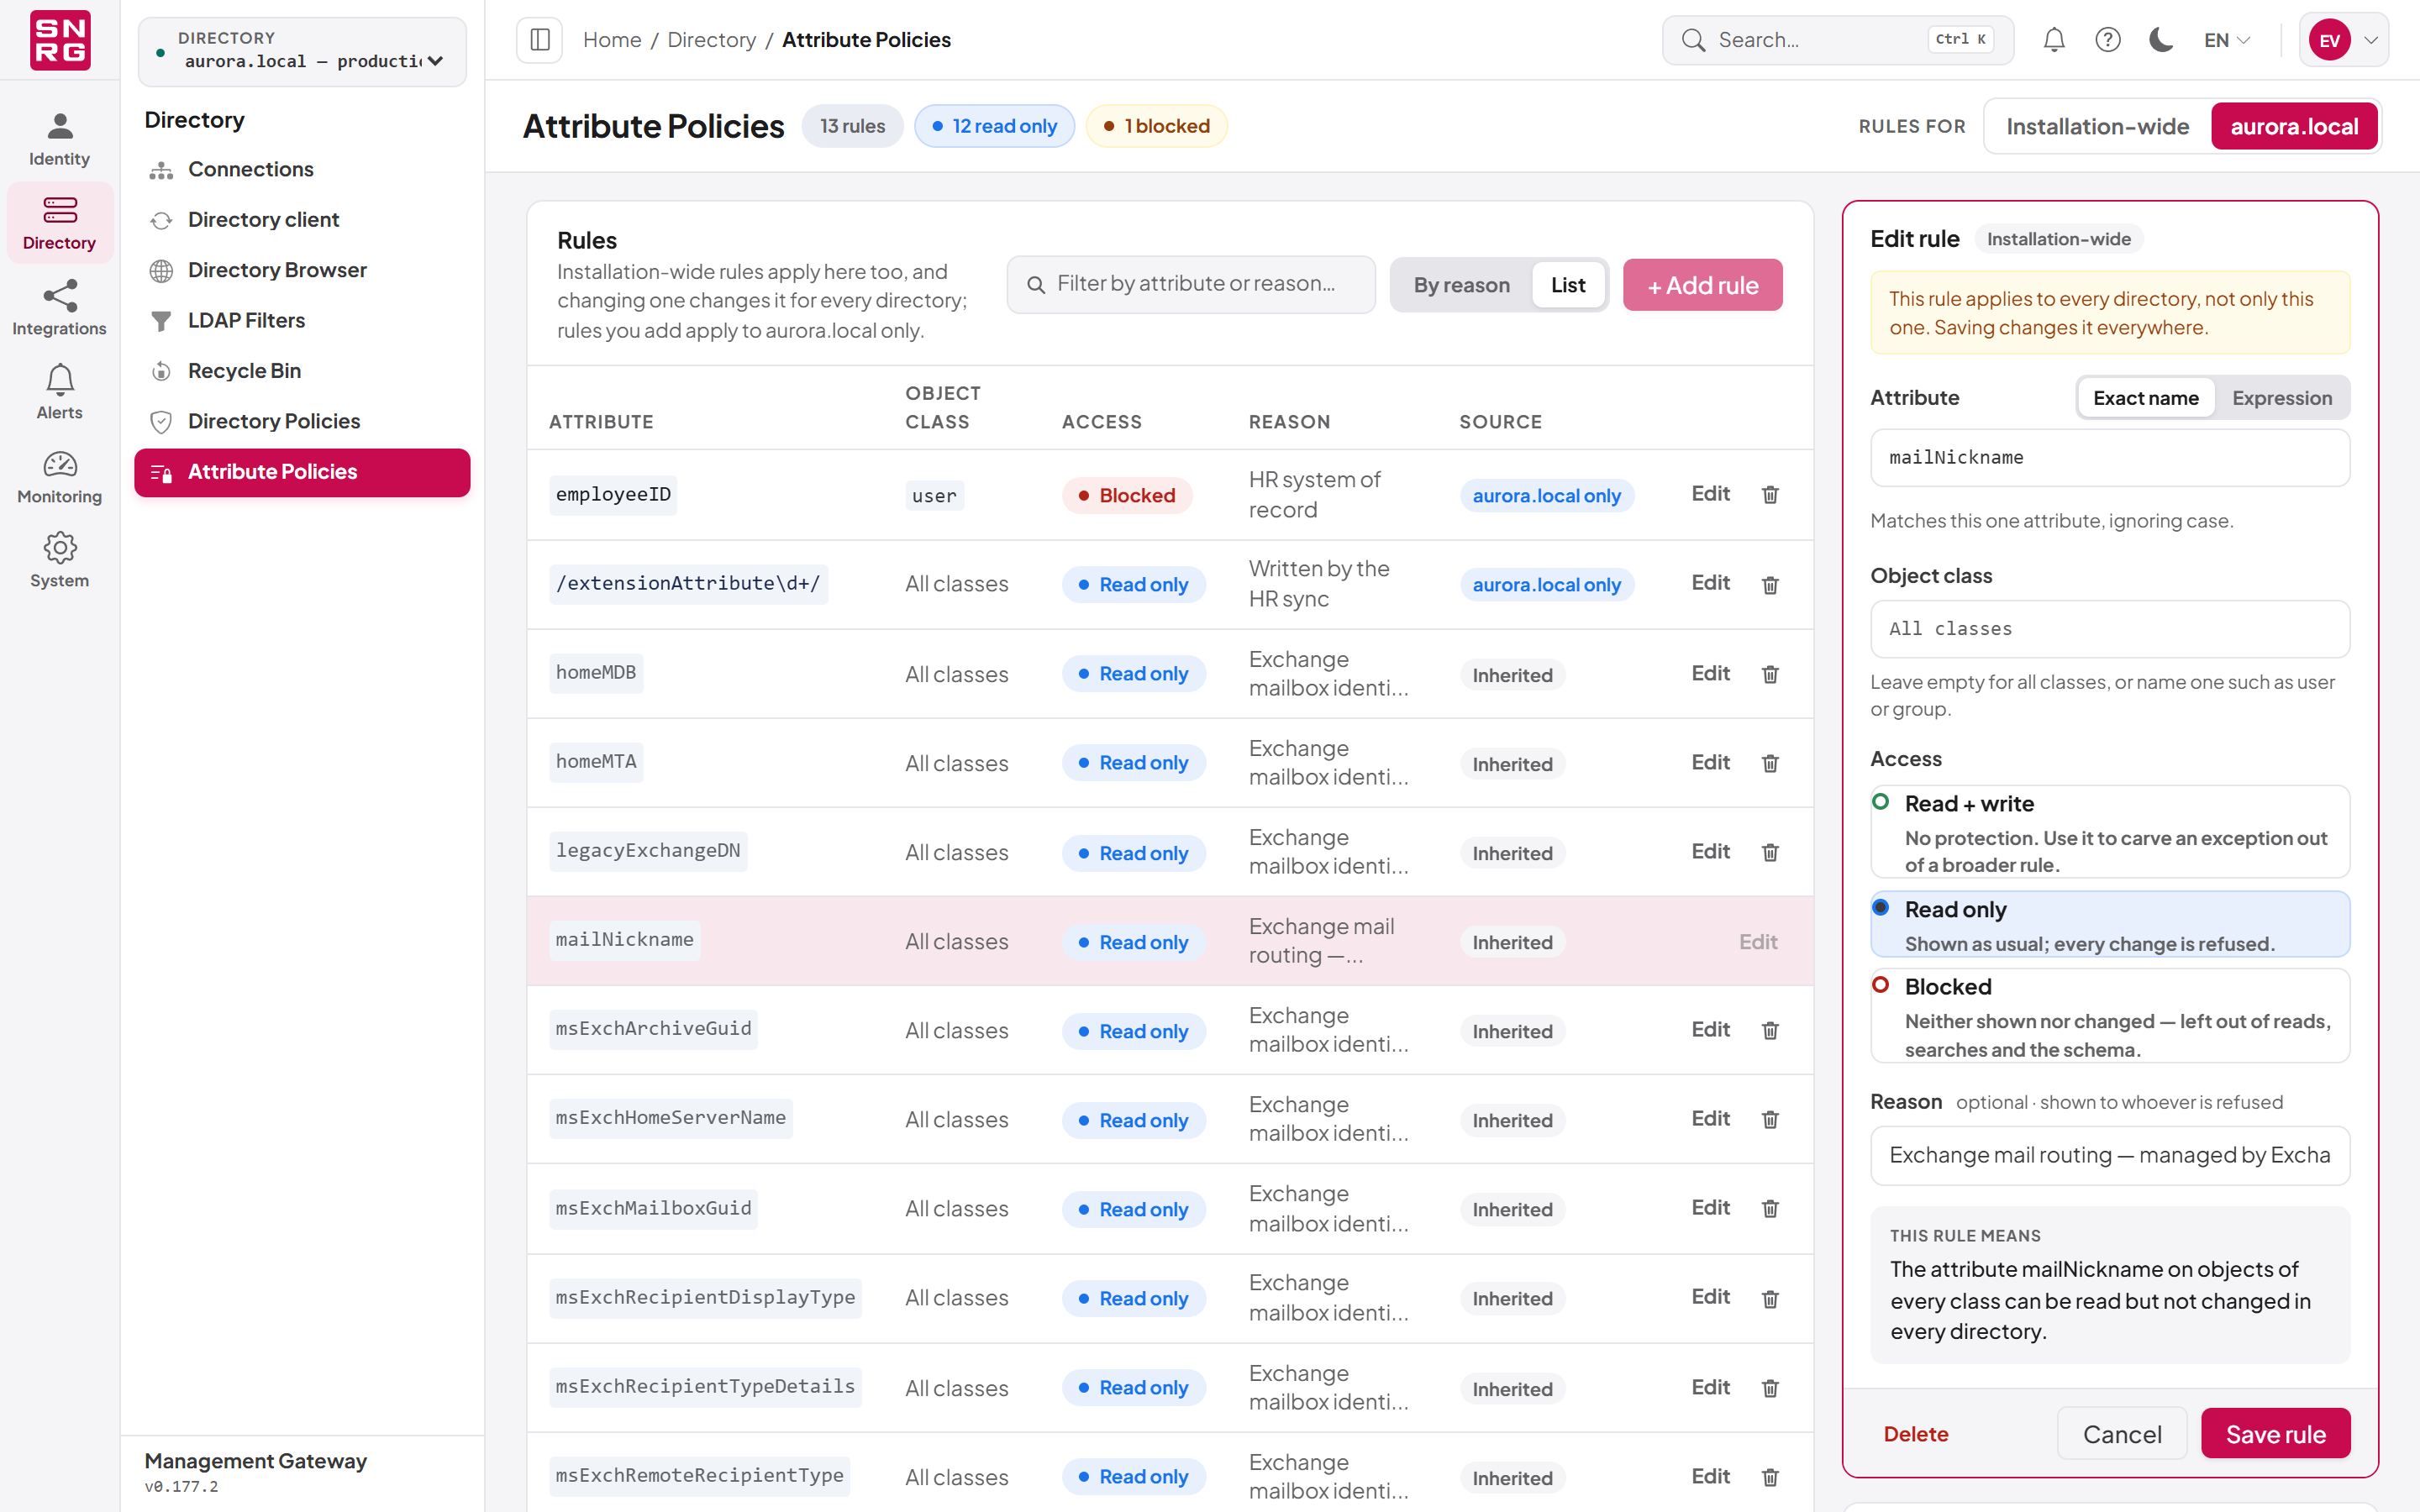The width and height of the screenshot is (2420, 1512).
Task: Click the SNRG logo
Action: pyautogui.click(x=60, y=40)
